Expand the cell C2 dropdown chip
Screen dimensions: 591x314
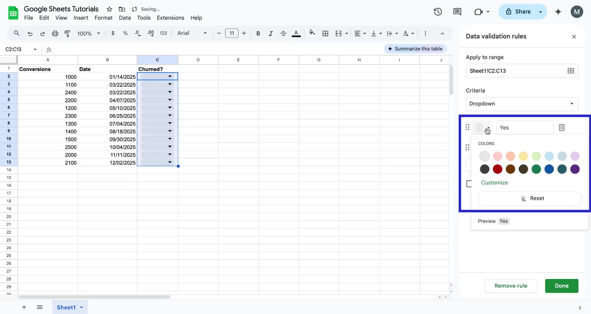point(169,77)
